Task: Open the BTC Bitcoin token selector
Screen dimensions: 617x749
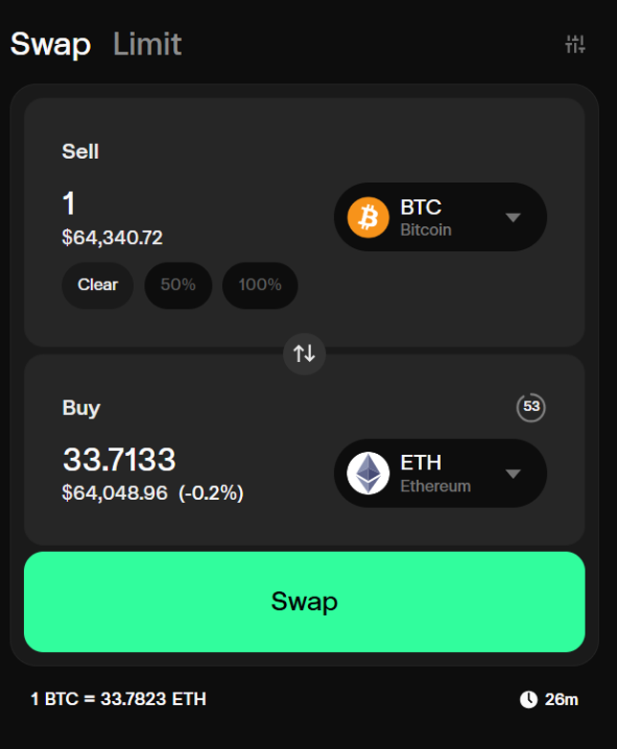Action: click(x=440, y=217)
